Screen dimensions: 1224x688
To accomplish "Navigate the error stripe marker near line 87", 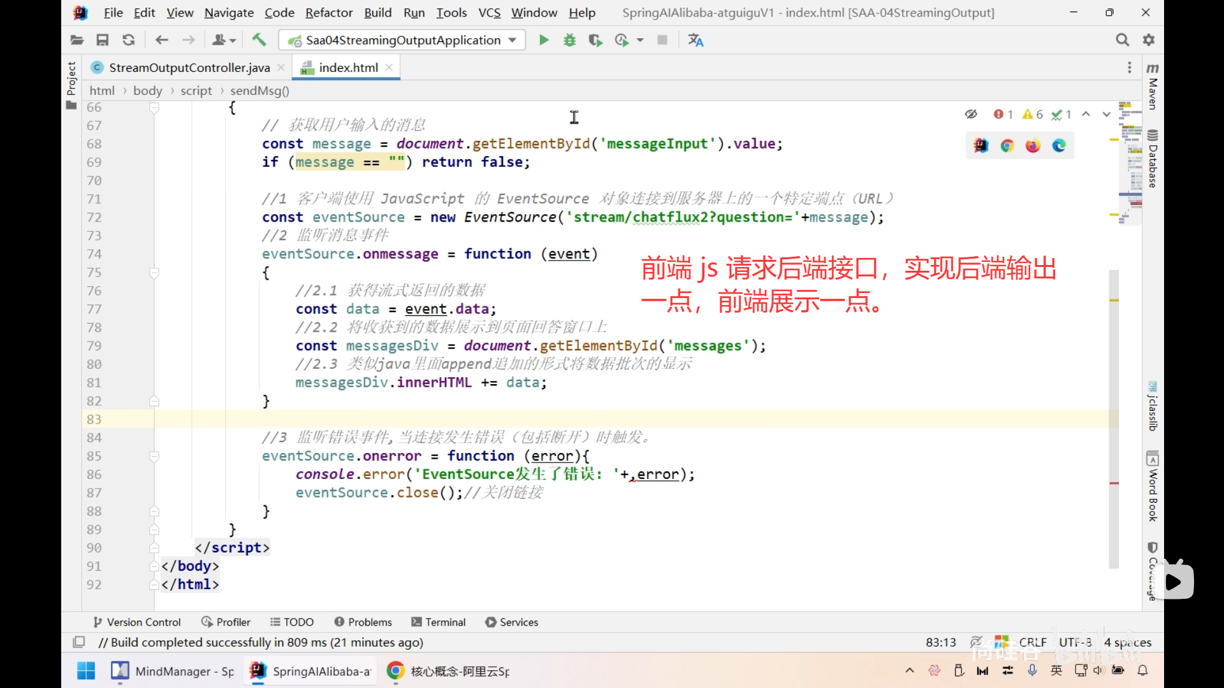I will [1114, 483].
